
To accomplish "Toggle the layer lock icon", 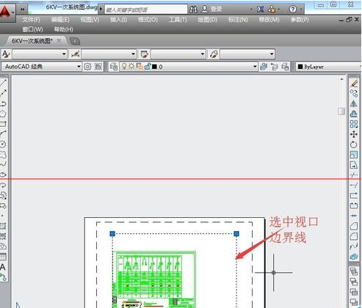I will coord(147,66).
